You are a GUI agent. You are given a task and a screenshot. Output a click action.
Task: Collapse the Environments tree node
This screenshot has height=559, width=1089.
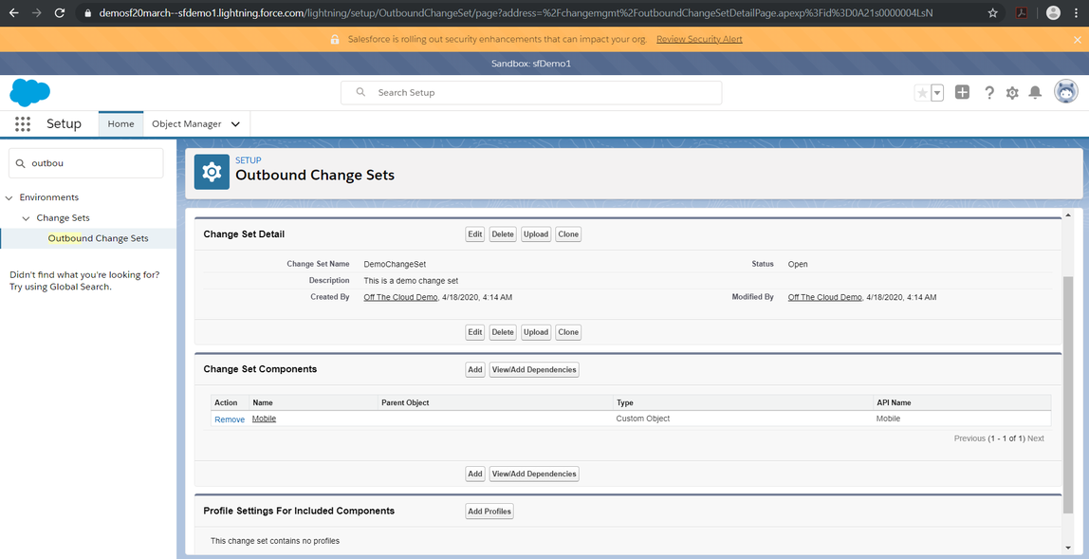pos(9,197)
